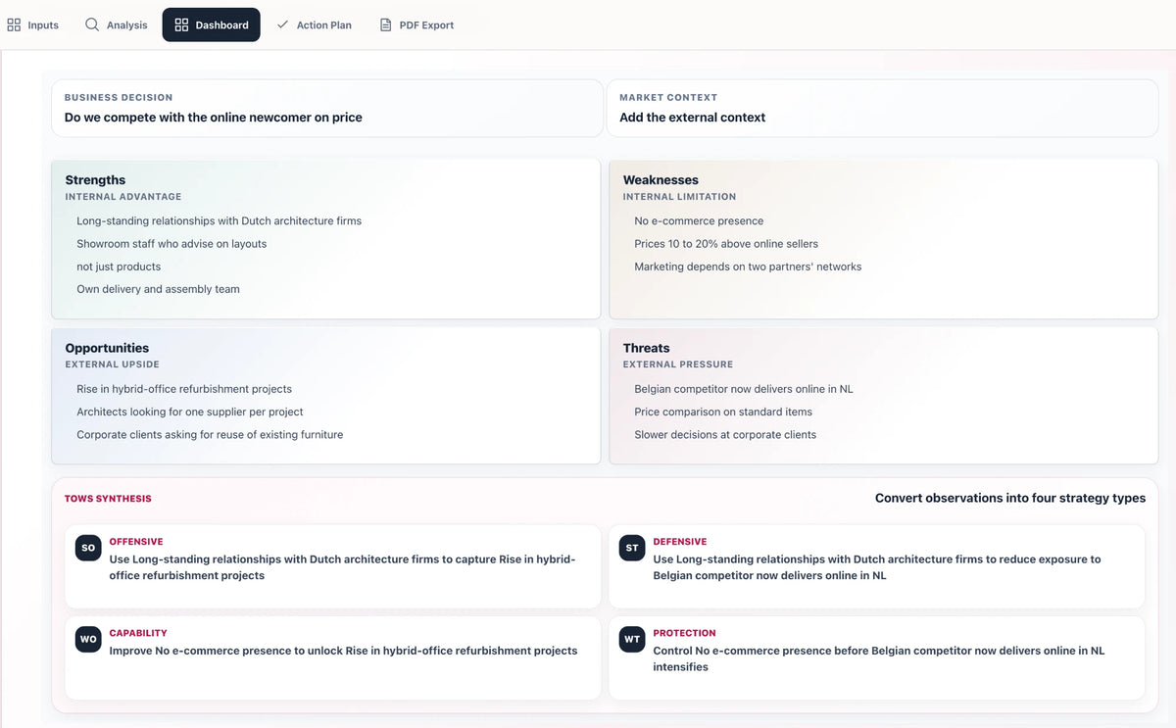Click the PDF Export document icon
The image size is (1176, 728).
385,24
